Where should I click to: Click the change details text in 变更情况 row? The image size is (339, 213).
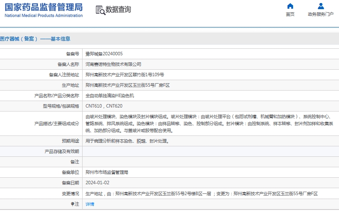point(201,193)
